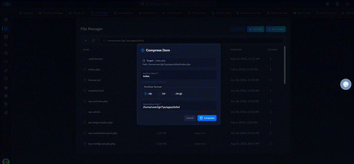This screenshot has height=164, width=354.
Task: Open the clock sidebar icon
Action: tap(6, 53)
